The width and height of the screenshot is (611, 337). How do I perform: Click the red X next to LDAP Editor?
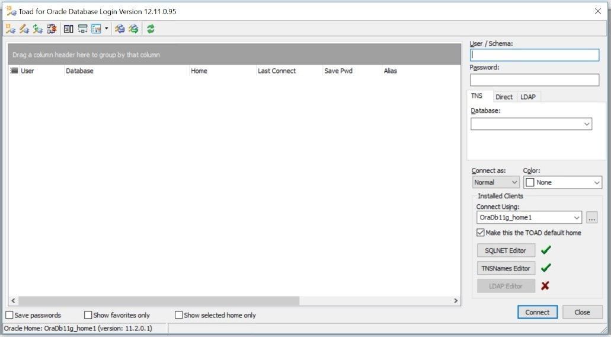click(x=545, y=286)
